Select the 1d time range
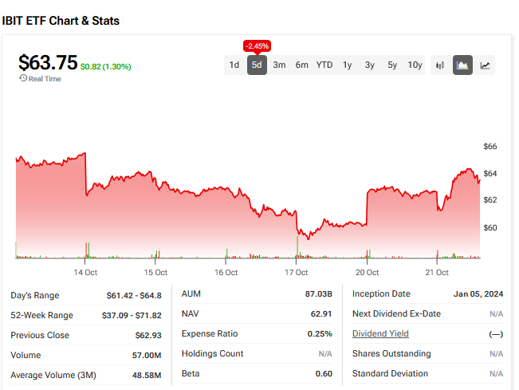Screen dimensions: 519x390 (x=234, y=65)
